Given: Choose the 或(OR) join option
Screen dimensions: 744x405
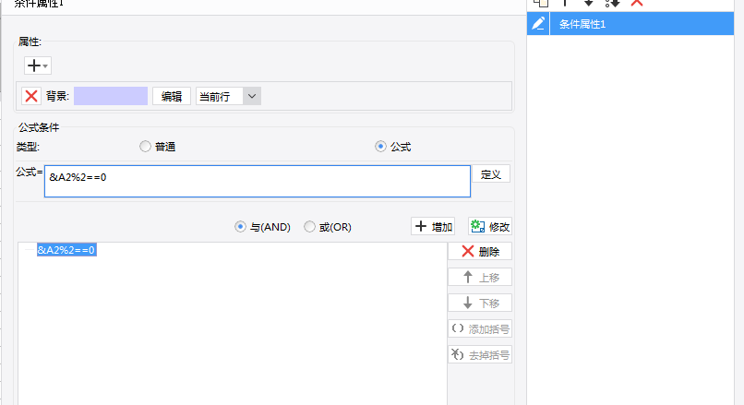Looking at the screenshot, I should click(x=309, y=227).
